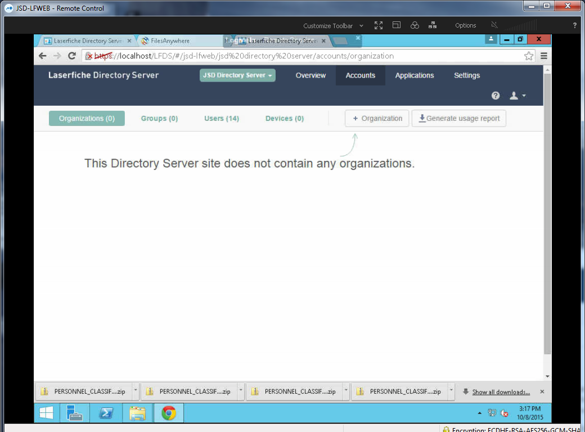The image size is (585, 432).
Task: Open the Applications section
Action: click(415, 75)
